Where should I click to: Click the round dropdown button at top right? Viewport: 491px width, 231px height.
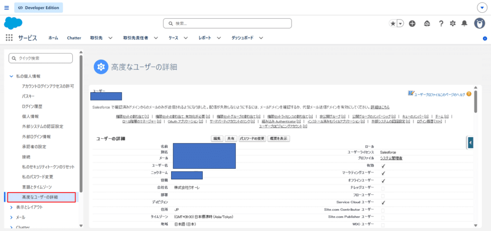click(481, 8)
